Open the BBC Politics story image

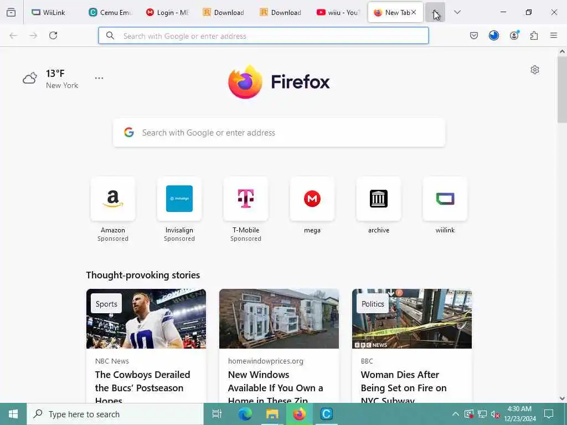(412, 319)
